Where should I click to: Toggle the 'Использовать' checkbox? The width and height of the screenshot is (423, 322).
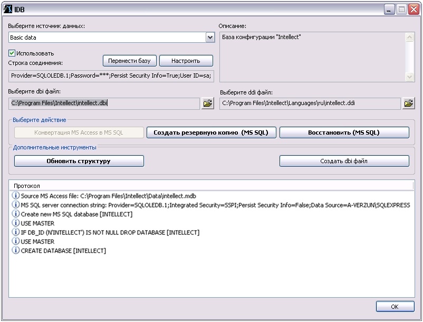(x=12, y=53)
